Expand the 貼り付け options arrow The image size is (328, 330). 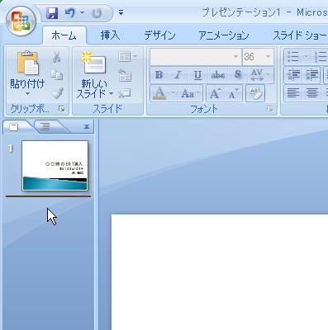27,94
